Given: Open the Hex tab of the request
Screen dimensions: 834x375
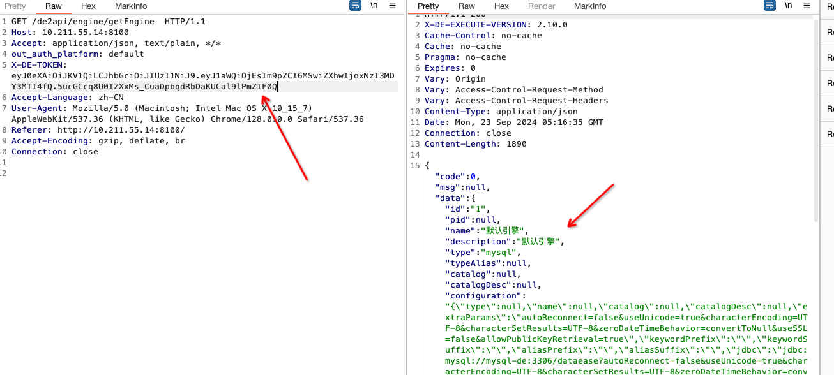Looking at the screenshot, I should [x=88, y=6].
